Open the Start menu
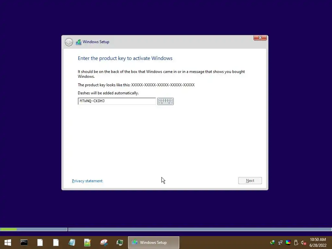The image size is (332, 249). click(8, 243)
